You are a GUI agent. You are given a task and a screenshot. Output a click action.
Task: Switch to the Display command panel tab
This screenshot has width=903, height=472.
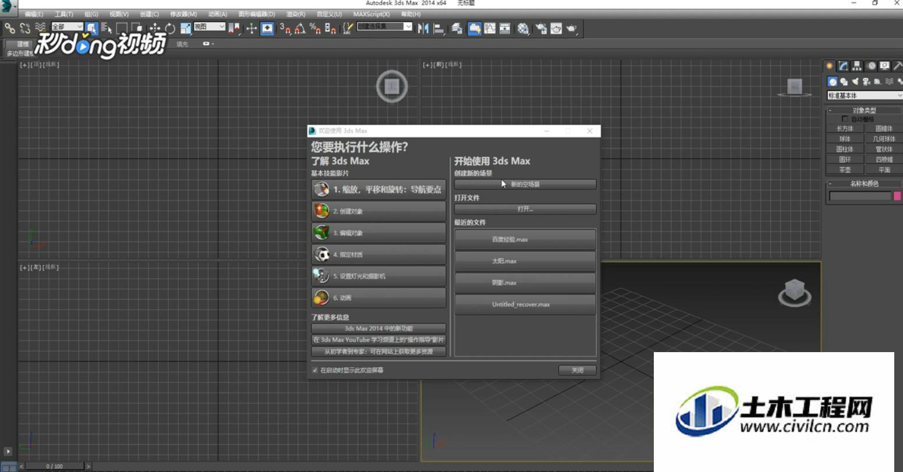(885, 66)
